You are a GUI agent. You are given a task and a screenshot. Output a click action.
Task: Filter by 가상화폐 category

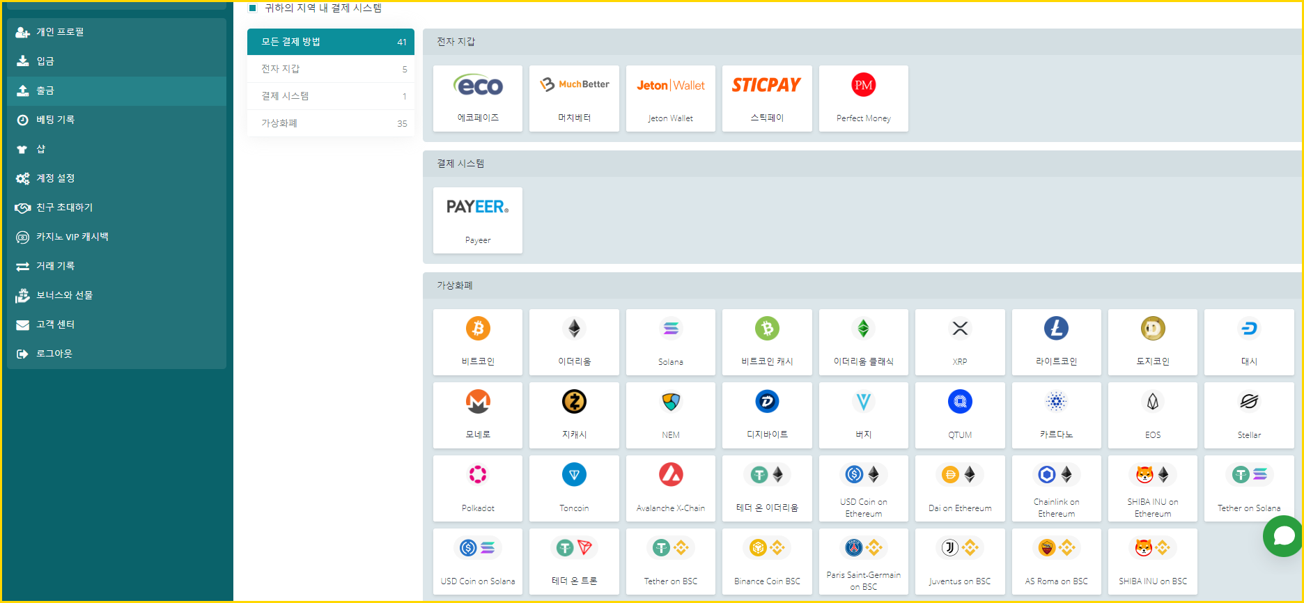pos(331,123)
